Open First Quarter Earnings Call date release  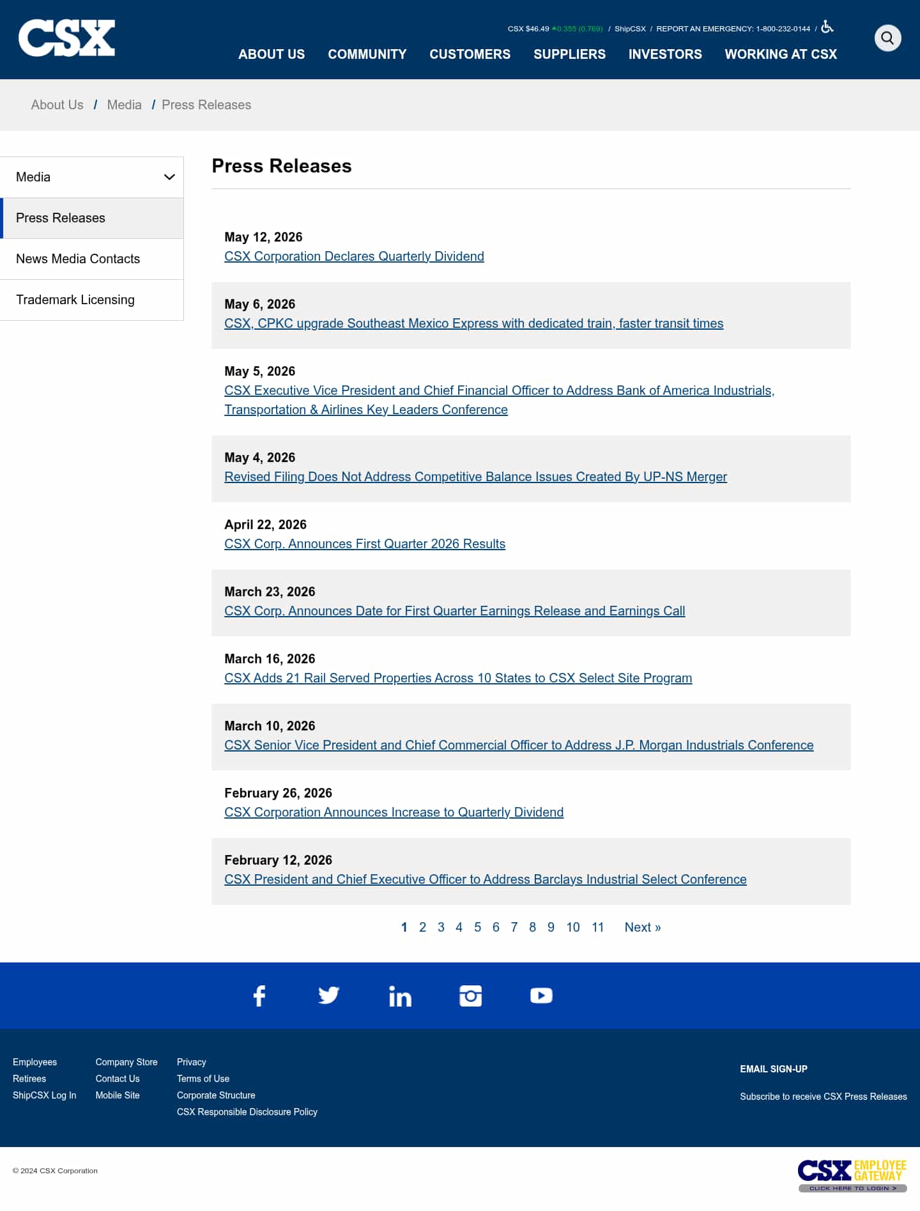click(x=454, y=611)
